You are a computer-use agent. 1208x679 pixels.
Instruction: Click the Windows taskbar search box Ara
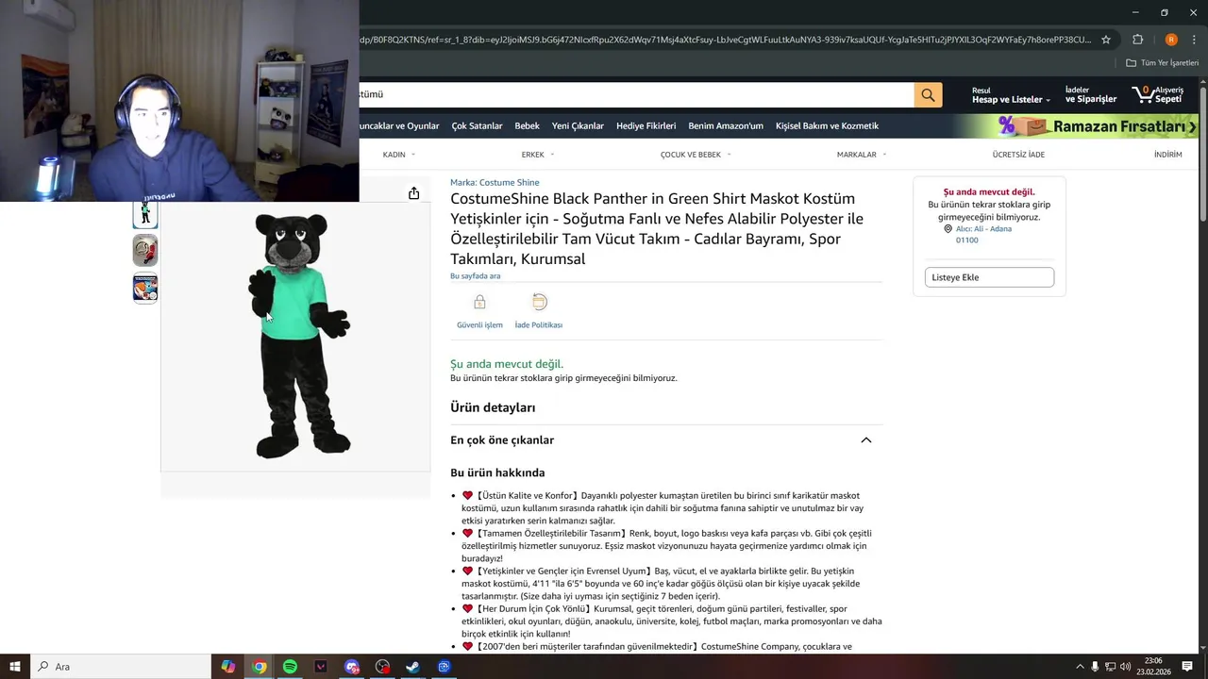121,667
